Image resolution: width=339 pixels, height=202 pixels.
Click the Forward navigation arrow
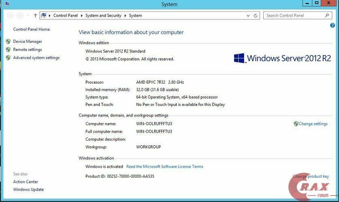(x=20, y=15)
